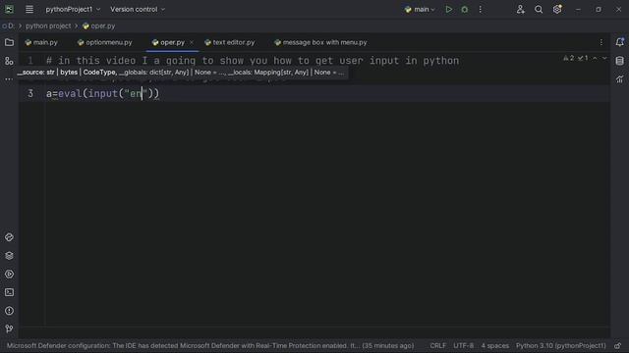Click the warnings count inspection widget
This screenshot has height=353, width=629.
click(569, 59)
